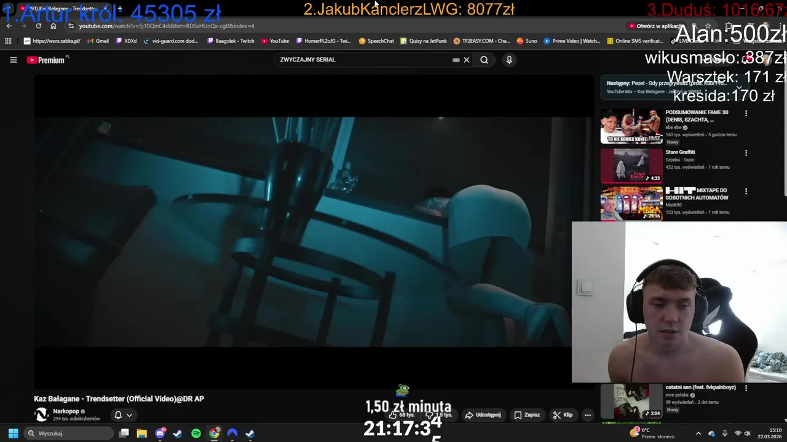
Task: Open the vid-guard.com bookmark
Action: pyautogui.click(x=171, y=41)
